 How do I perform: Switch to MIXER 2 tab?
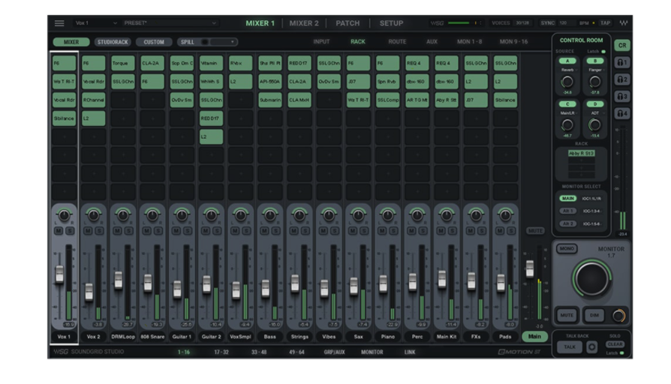[x=304, y=23]
